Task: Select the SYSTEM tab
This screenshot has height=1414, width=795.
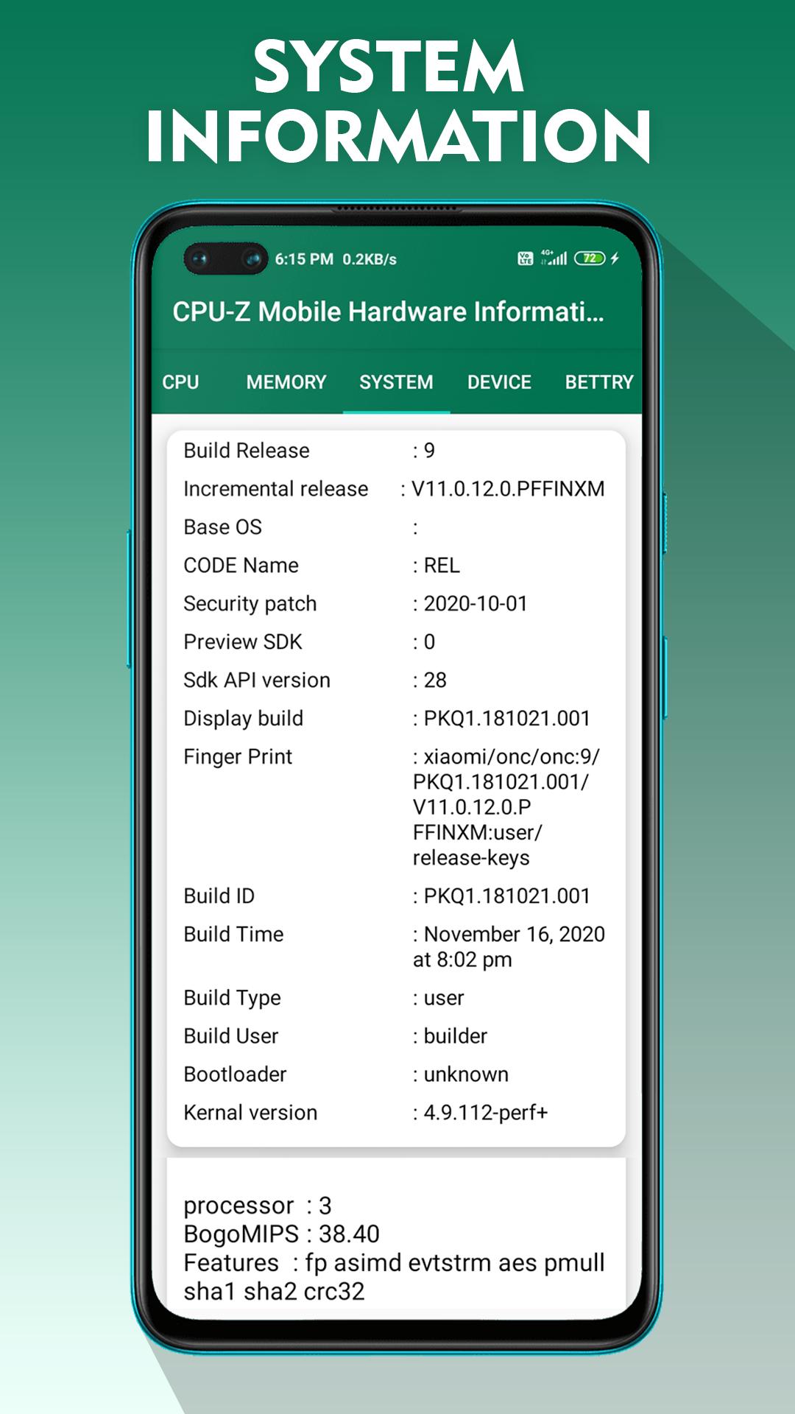Action: pos(396,382)
